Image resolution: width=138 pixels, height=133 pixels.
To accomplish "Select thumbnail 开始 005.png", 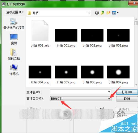I will (x=66, y=72).
